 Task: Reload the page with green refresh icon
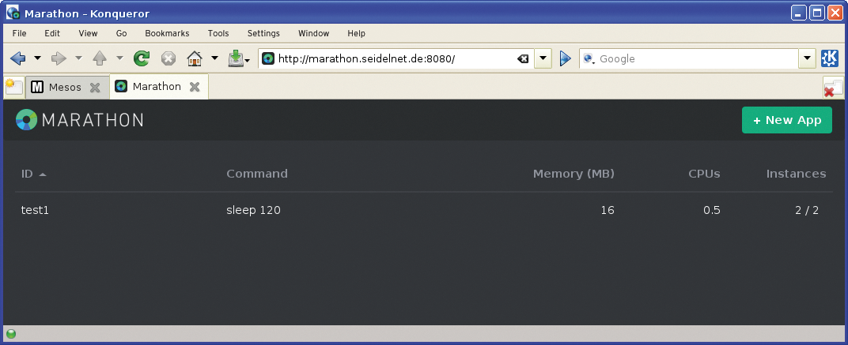pos(142,58)
